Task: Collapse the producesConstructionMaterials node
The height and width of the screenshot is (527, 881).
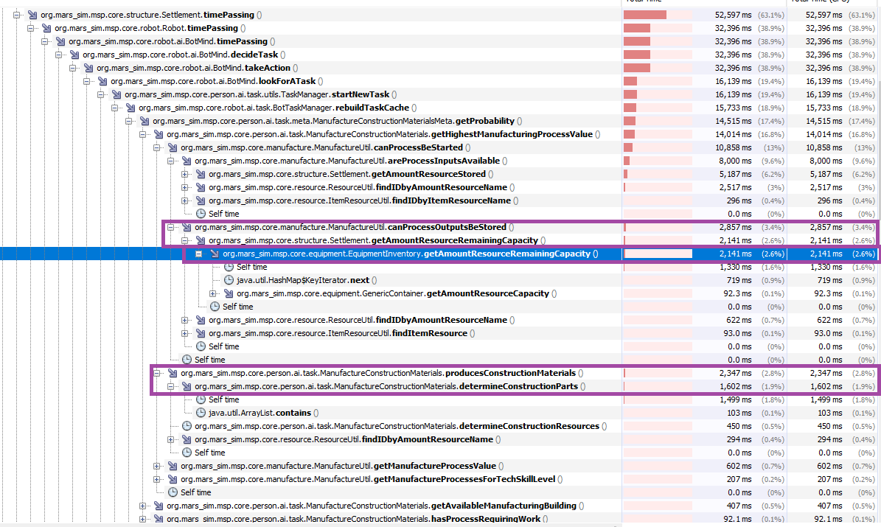Action: (x=157, y=373)
